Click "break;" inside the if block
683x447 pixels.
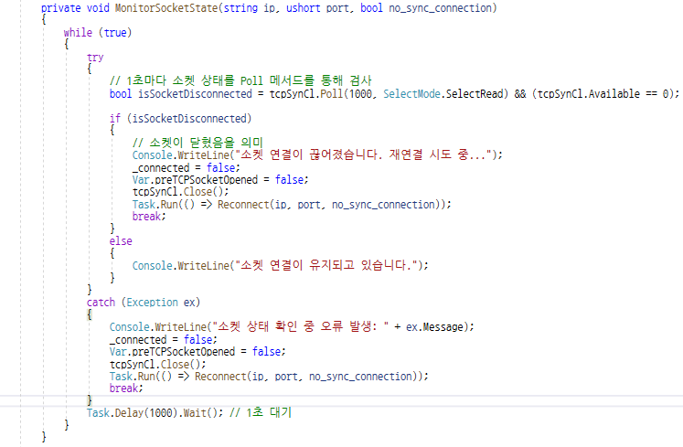tap(149, 217)
